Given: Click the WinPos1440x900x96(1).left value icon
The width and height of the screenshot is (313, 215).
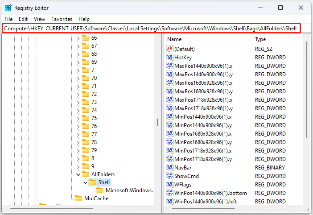Looking at the screenshot, I should 170,201.
